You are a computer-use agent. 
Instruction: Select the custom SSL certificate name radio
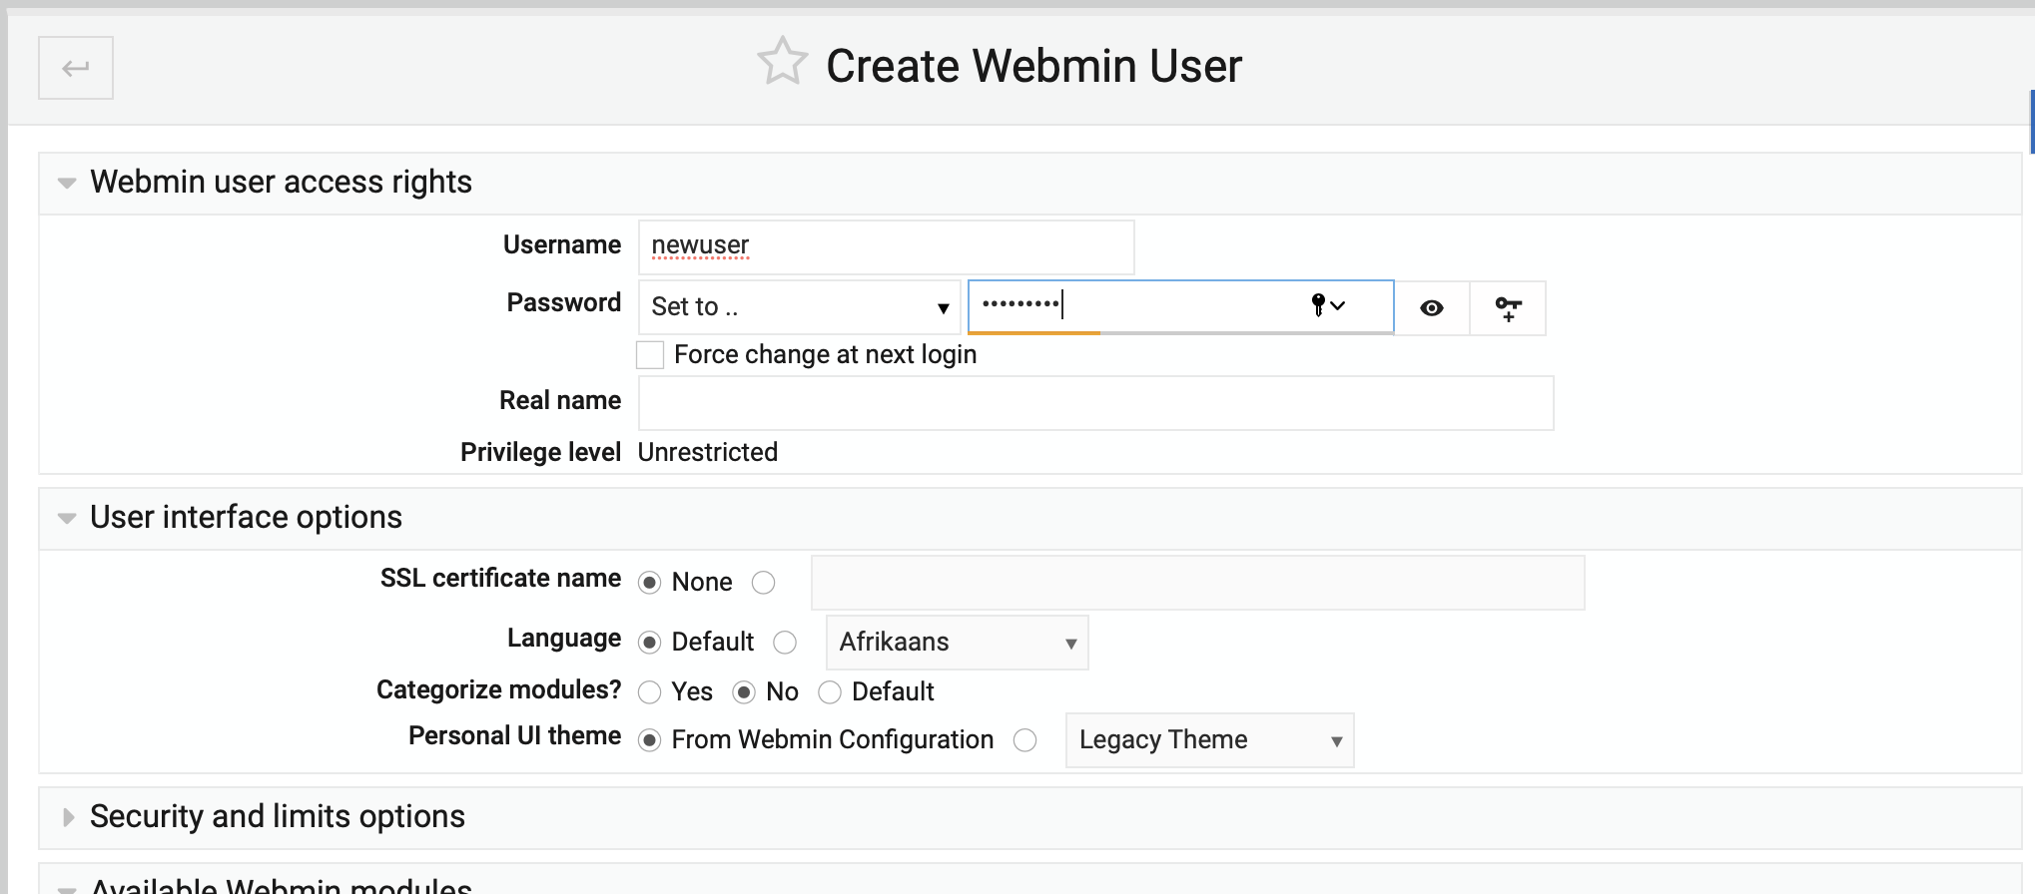(763, 583)
